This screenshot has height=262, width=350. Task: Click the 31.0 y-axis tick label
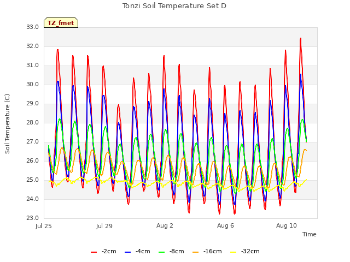(33, 65)
